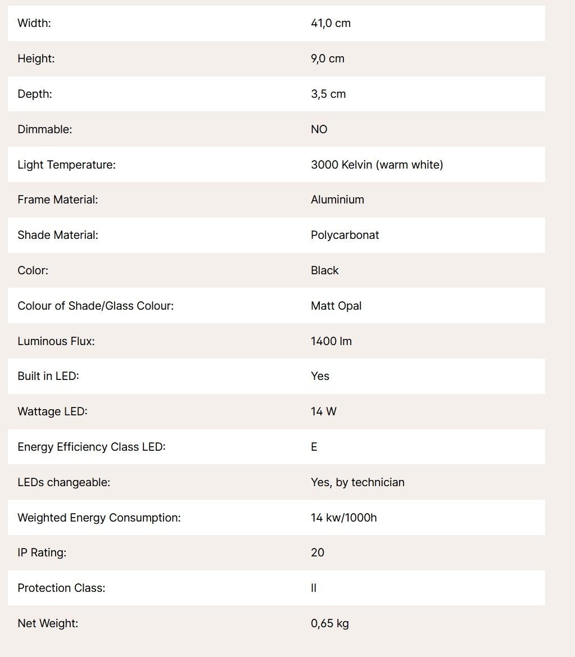Click the 14 kw/1000h consumption value
The height and width of the screenshot is (657, 575).
point(343,518)
